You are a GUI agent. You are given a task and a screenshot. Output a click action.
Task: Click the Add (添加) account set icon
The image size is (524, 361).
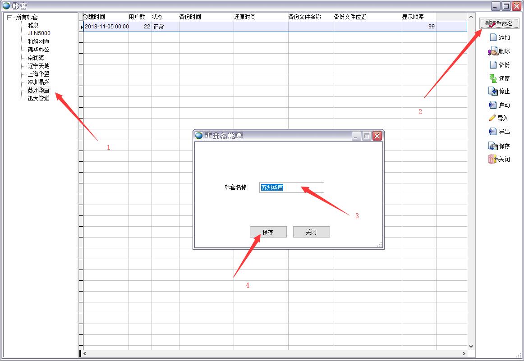pyautogui.click(x=493, y=37)
